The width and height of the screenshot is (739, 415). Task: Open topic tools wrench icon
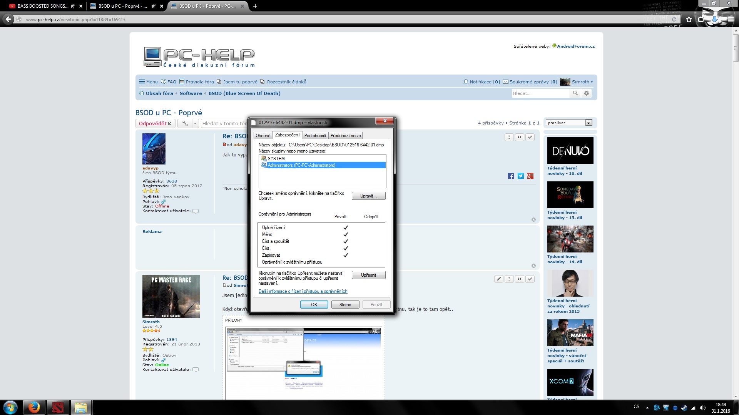pyautogui.click(x=185, y=123)
